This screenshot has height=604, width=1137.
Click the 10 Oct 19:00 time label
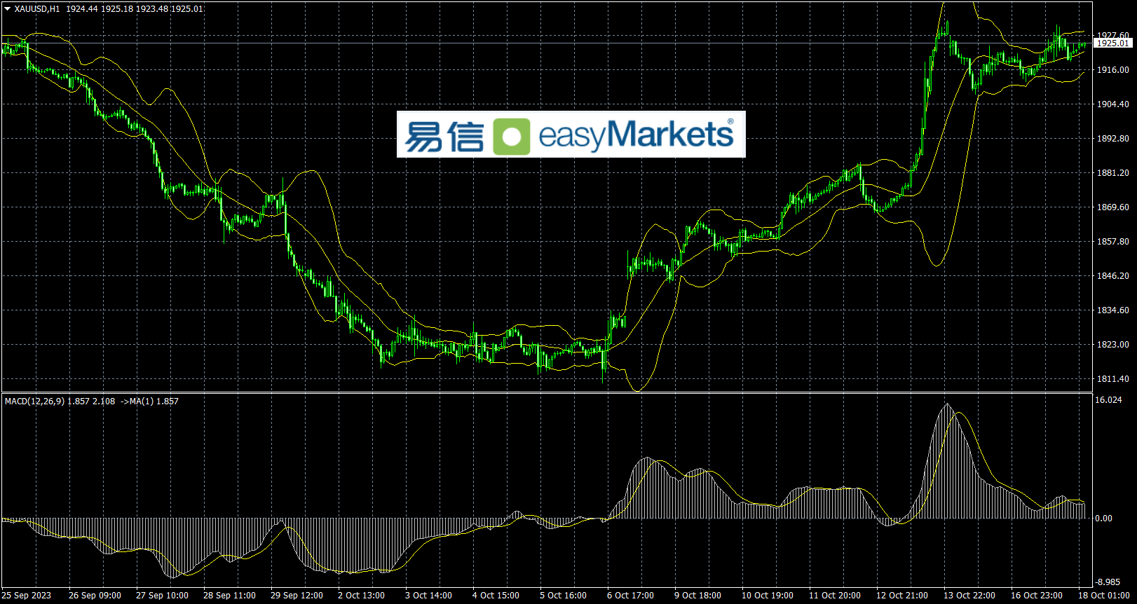[768, 596]
